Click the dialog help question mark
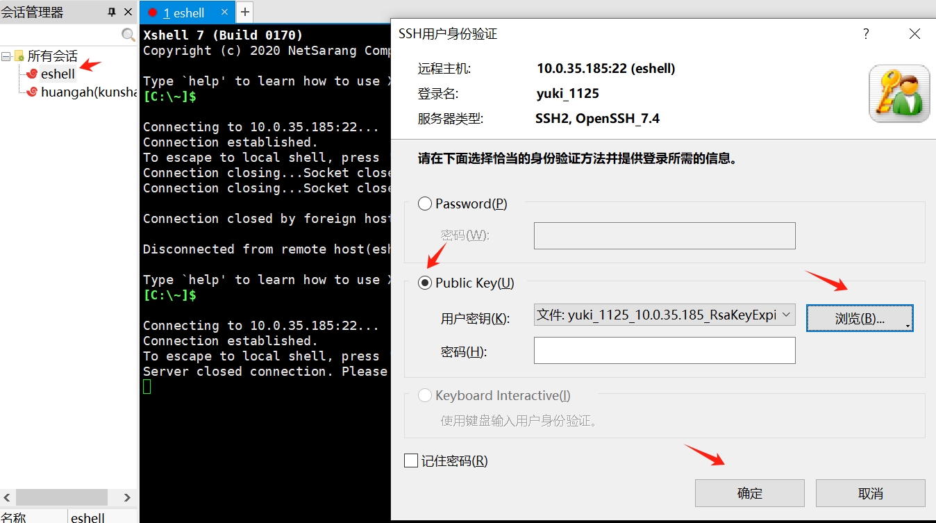The height and width of the screenshot is (523, 936). point(866,34)
